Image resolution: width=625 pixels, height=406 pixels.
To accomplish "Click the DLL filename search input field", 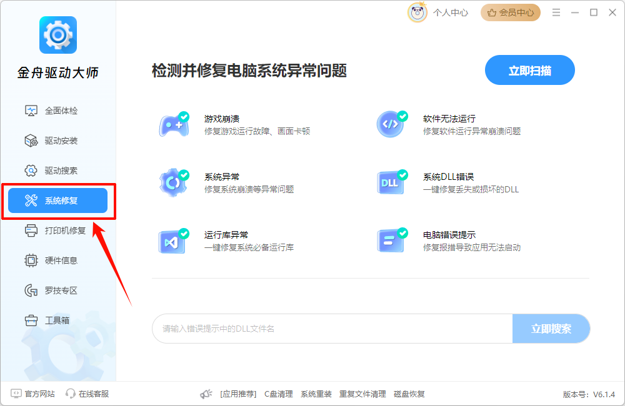I will pyautogui.click(x=331, y=328).
